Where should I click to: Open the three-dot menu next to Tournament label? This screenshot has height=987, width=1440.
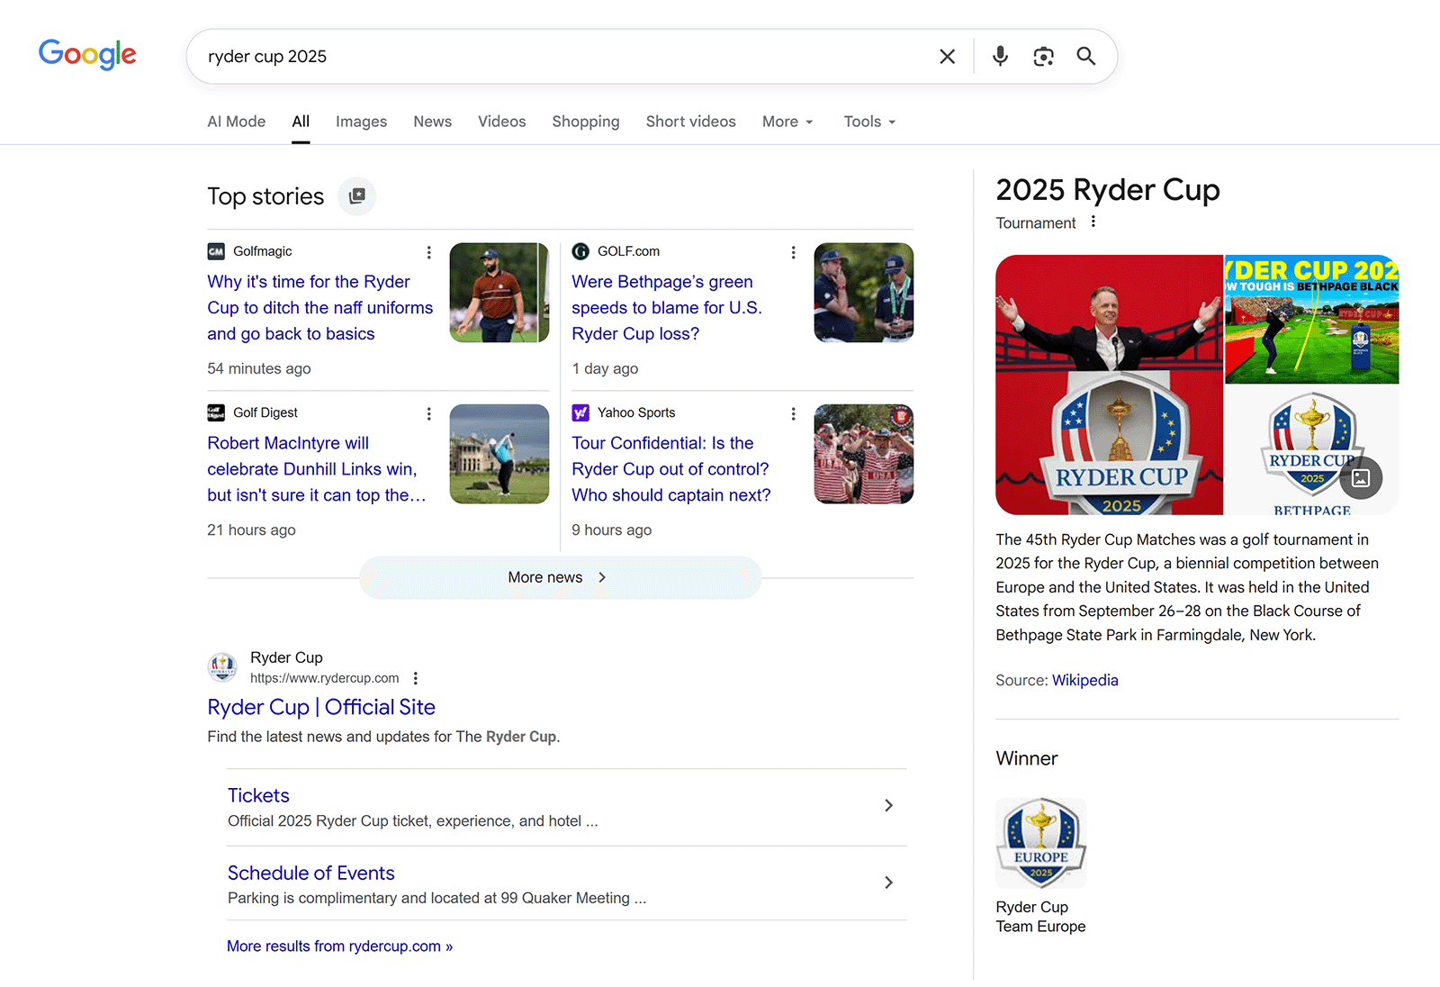tap(1093, 222)
